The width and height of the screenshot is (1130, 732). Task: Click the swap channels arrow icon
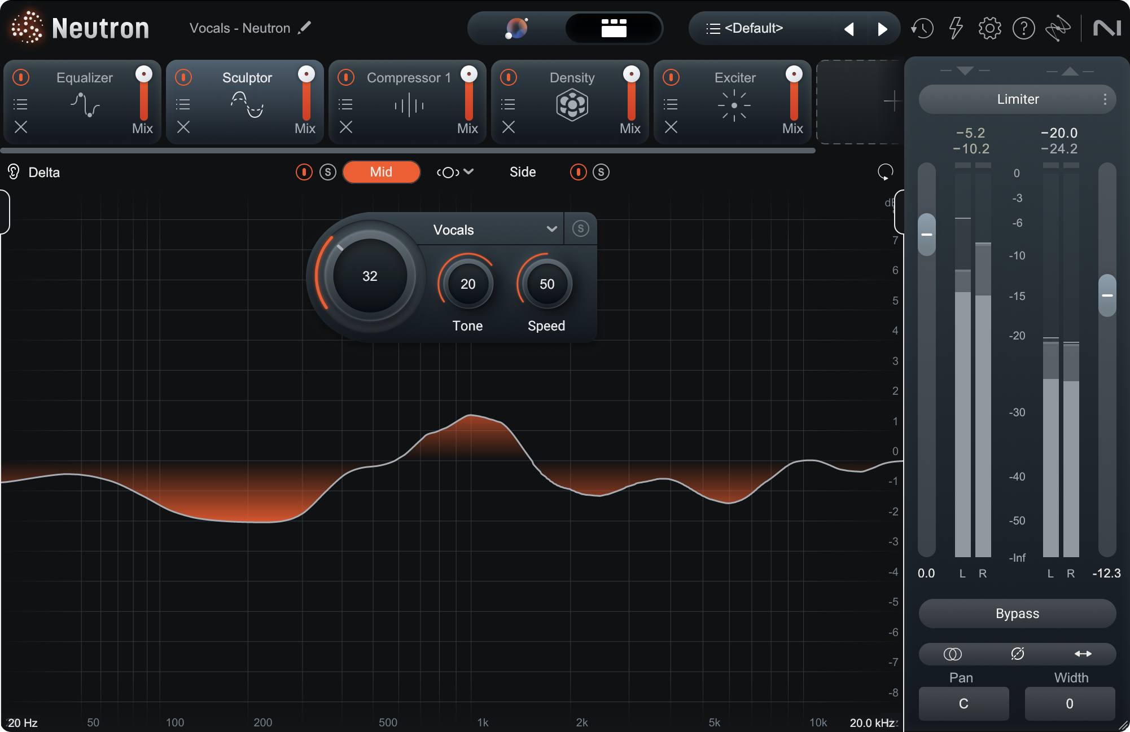coord(1083,654)
